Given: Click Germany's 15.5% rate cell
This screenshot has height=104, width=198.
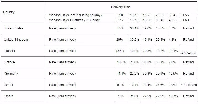Looking at the screenshot, I should click(x=173, y=74).
